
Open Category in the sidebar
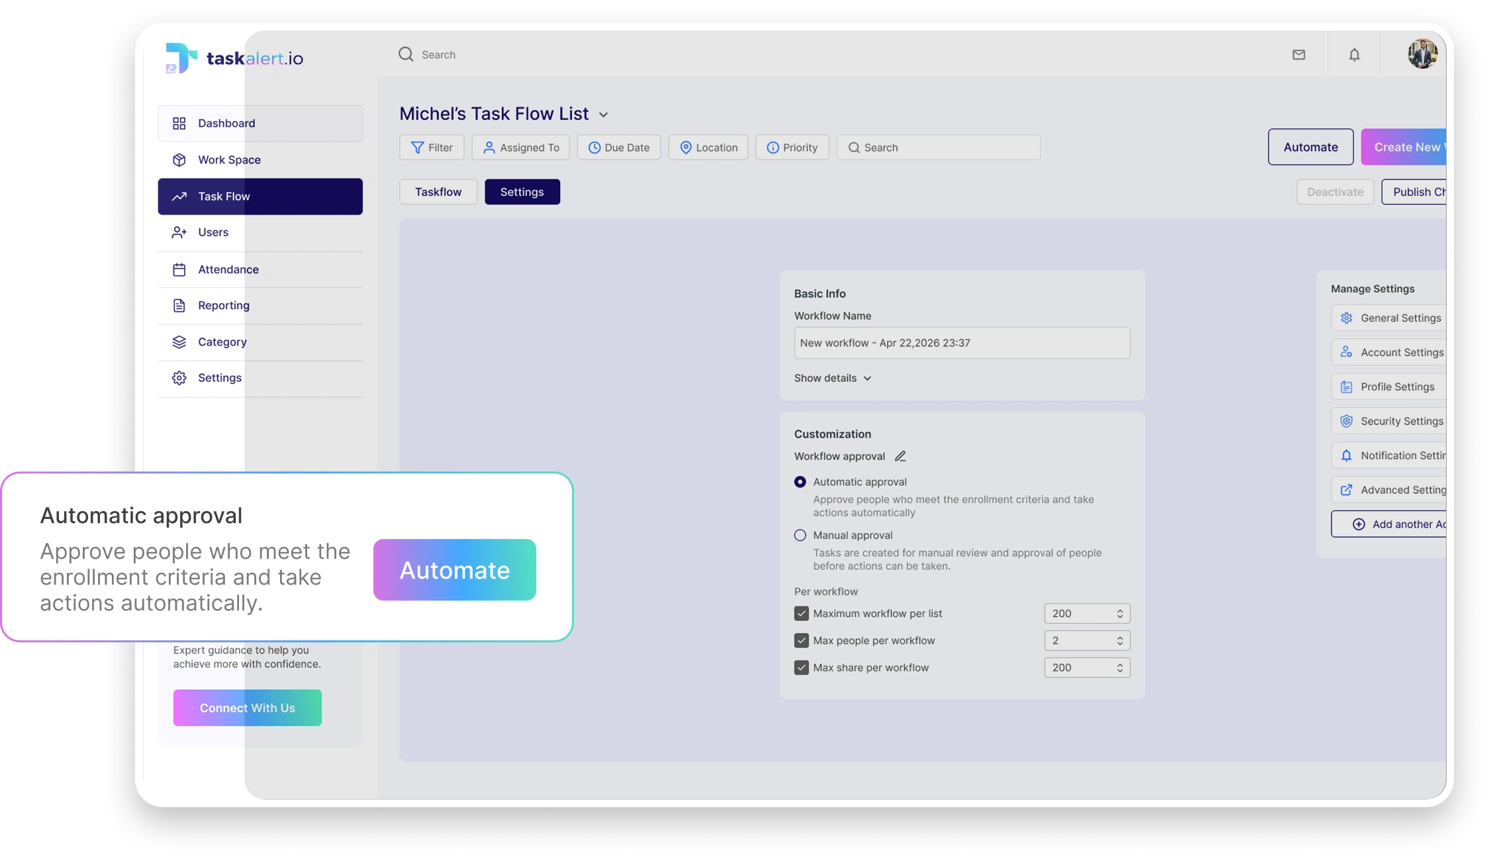click(260, 342)
